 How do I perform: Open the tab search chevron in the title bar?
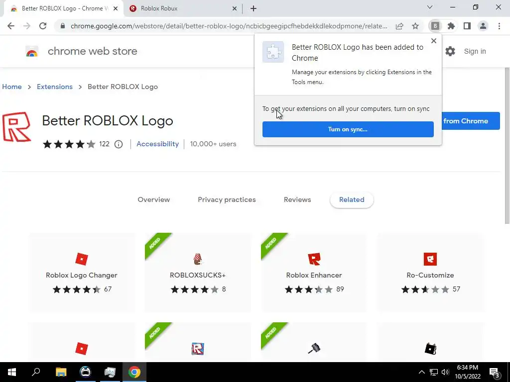point(430,7)
